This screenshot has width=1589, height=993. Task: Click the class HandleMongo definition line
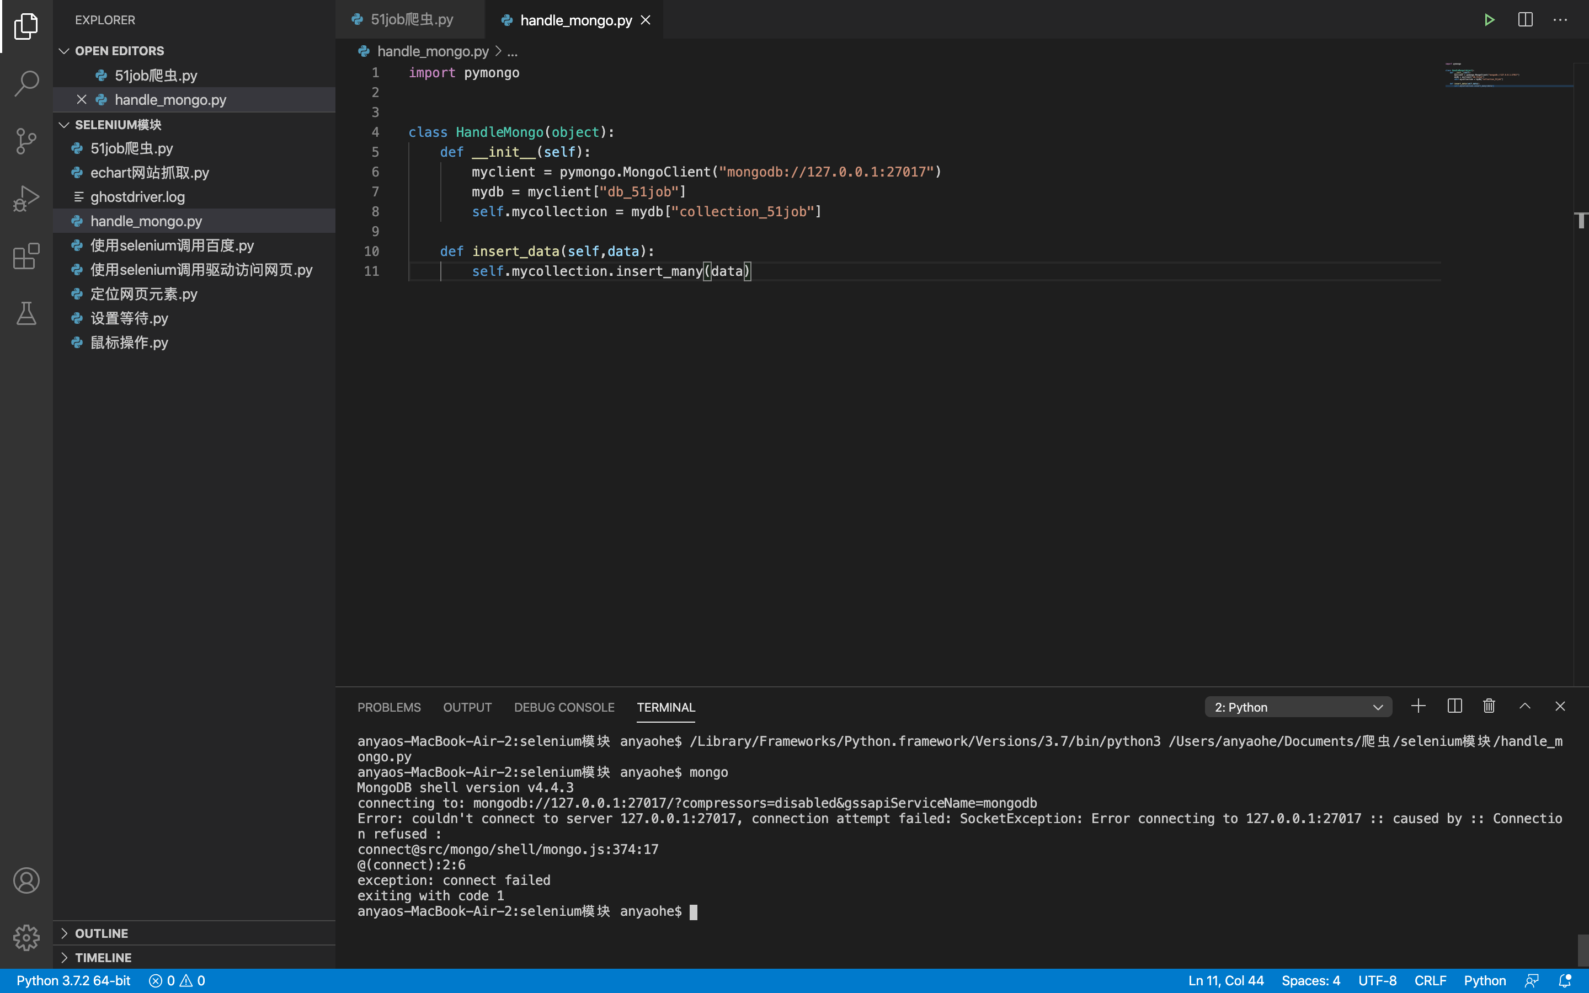511,132
